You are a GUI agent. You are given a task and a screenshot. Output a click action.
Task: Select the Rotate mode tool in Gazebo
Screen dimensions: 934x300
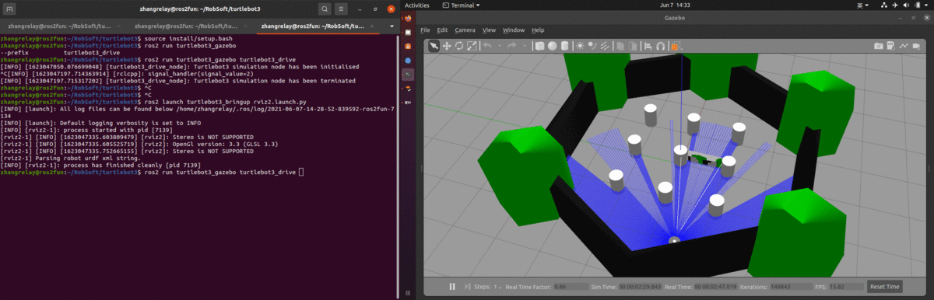coord(459,46)
